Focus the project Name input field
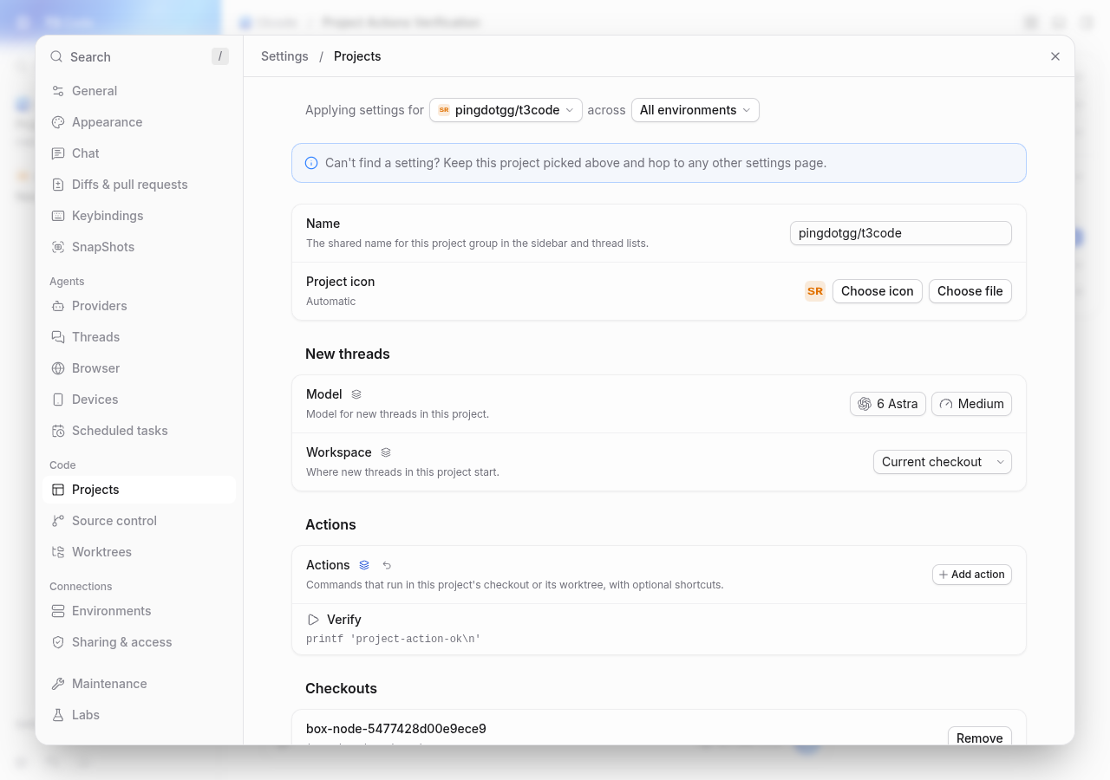Screen dimensions: 1110x780 [901, 233]
